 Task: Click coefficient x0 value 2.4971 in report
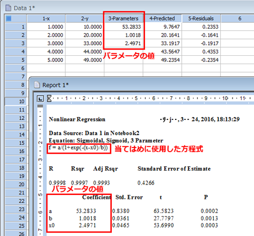87,225
